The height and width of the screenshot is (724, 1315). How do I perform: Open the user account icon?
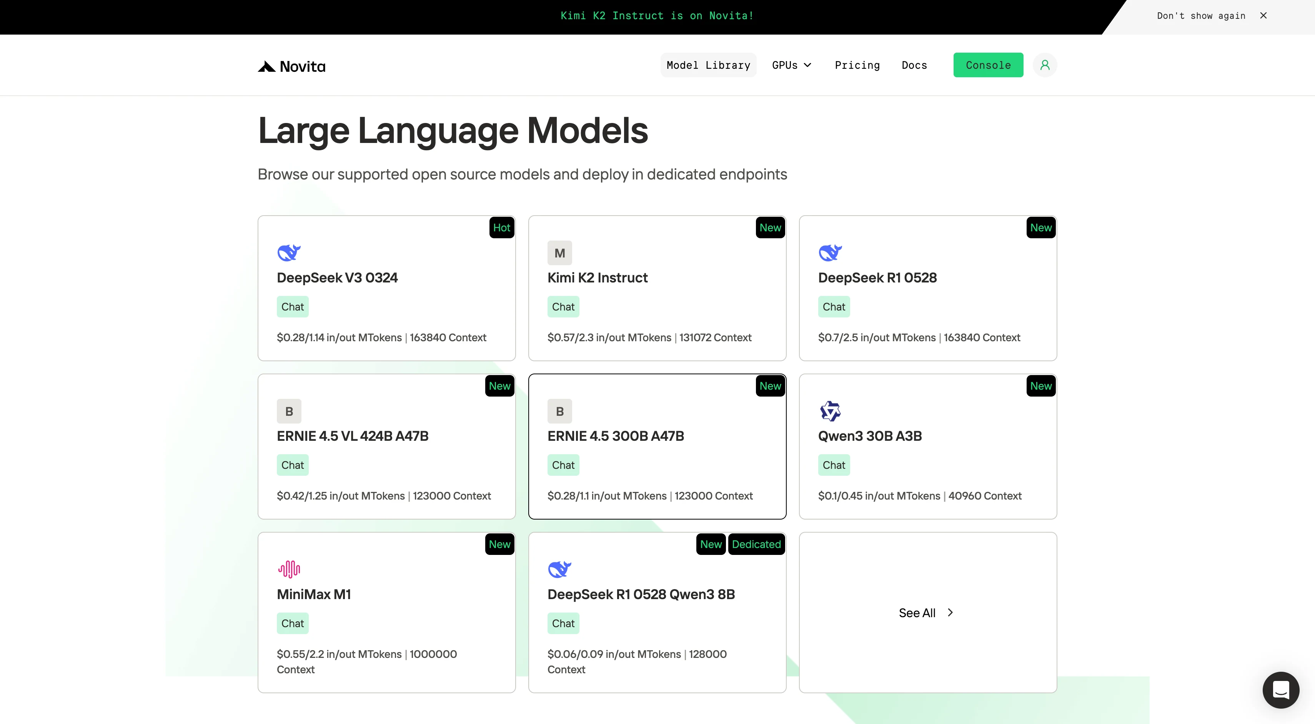1044,65
